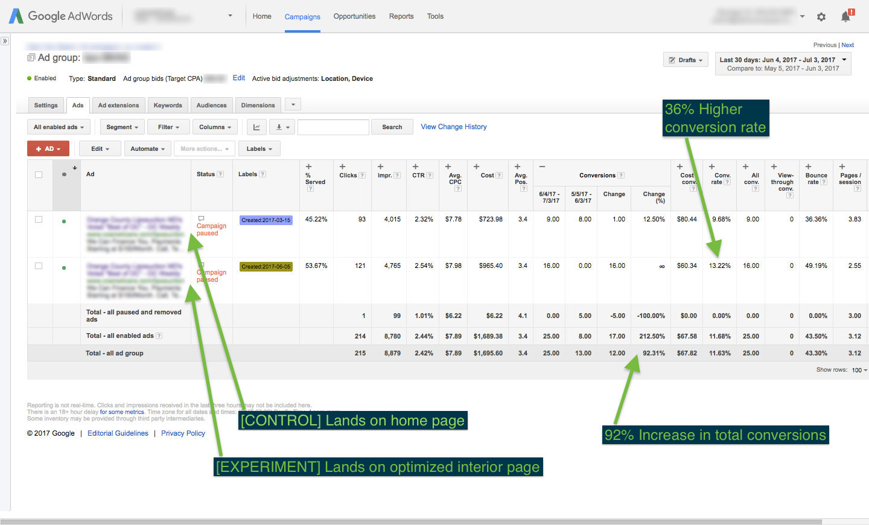Add column before Conv. rate
The height and width of the screenshot is (525, 869).
pyautogui.click(x=712, y=167)
